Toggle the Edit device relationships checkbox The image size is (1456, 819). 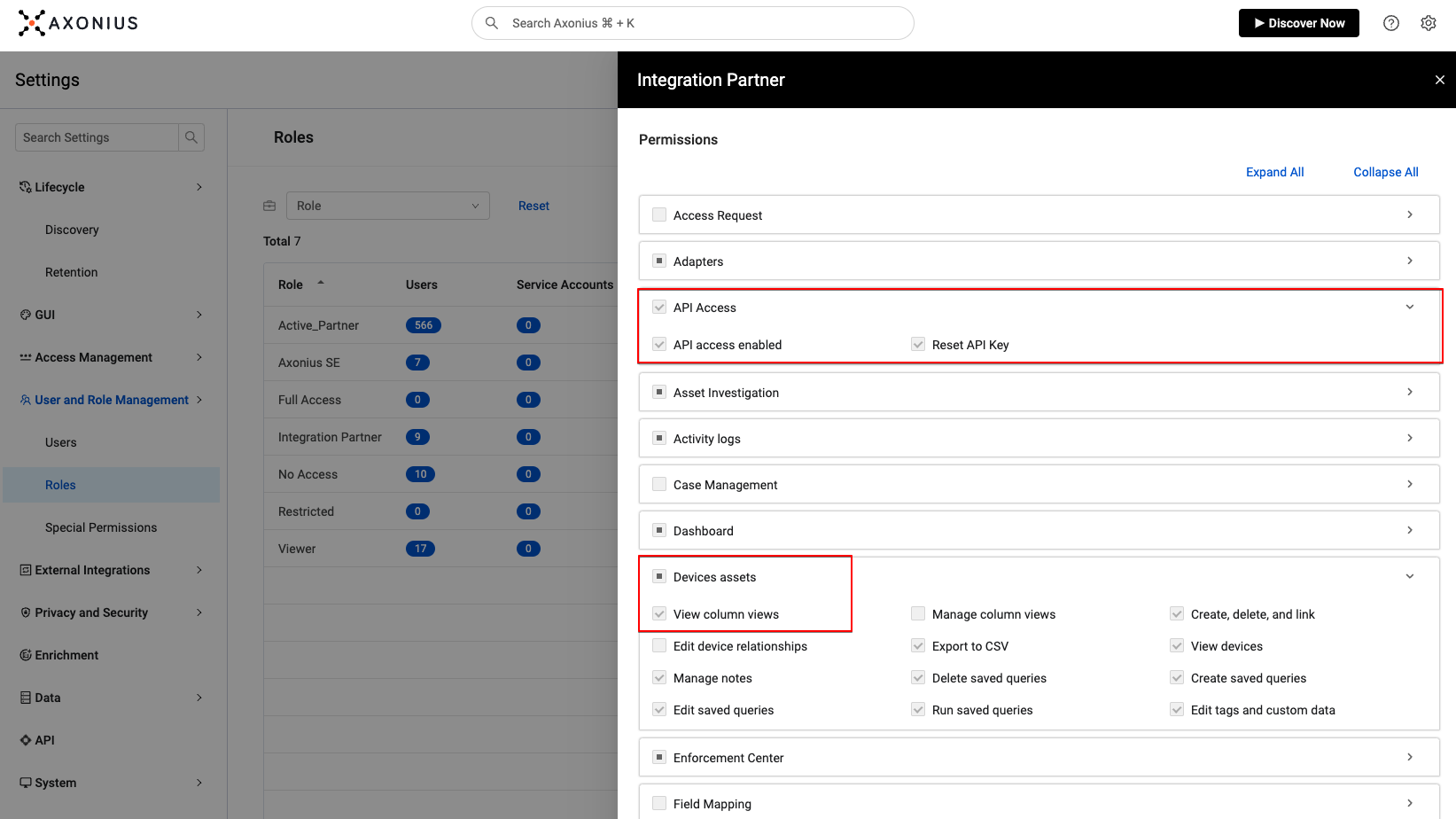659,645
